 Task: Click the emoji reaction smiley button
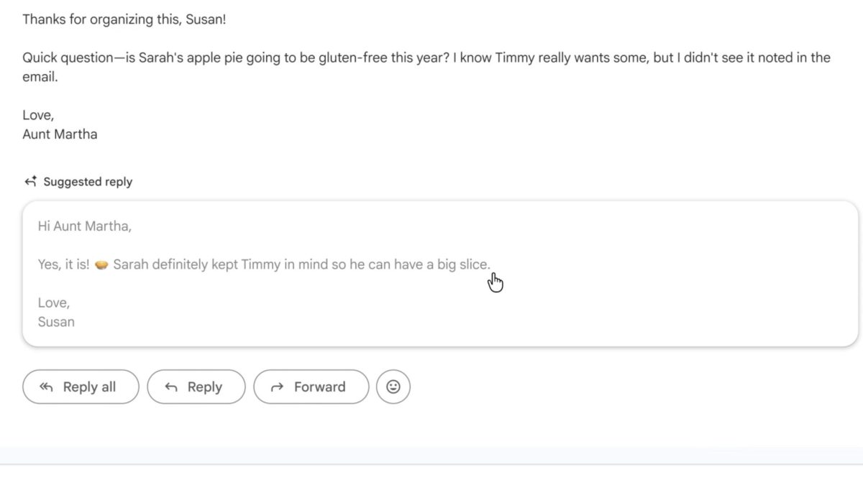coord(393,387)
